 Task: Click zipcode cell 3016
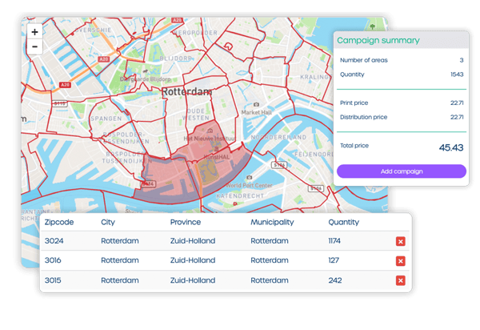(x=53, y=260)
